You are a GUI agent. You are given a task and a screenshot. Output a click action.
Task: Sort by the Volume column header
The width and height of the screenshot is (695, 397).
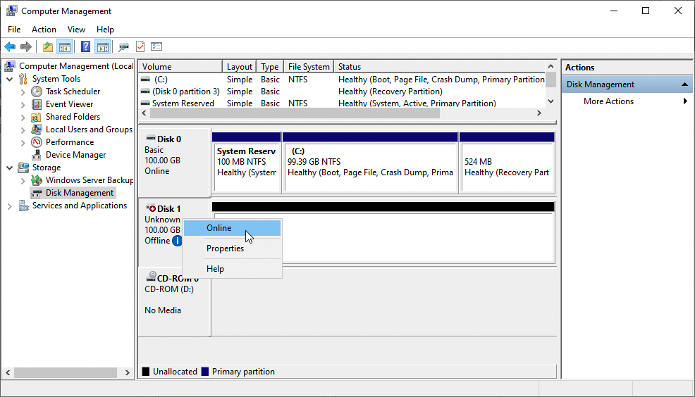[180, 66]
